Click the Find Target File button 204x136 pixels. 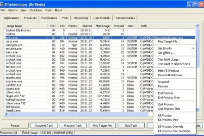point(102,126)
